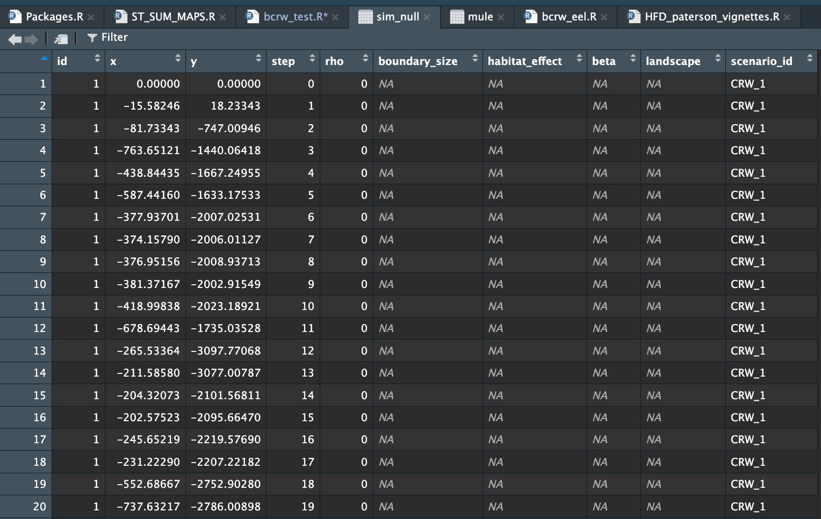Click R file icon on HFD_paterson_vignettes.R tab
821x519 pixels.
[x=633, y=17]
